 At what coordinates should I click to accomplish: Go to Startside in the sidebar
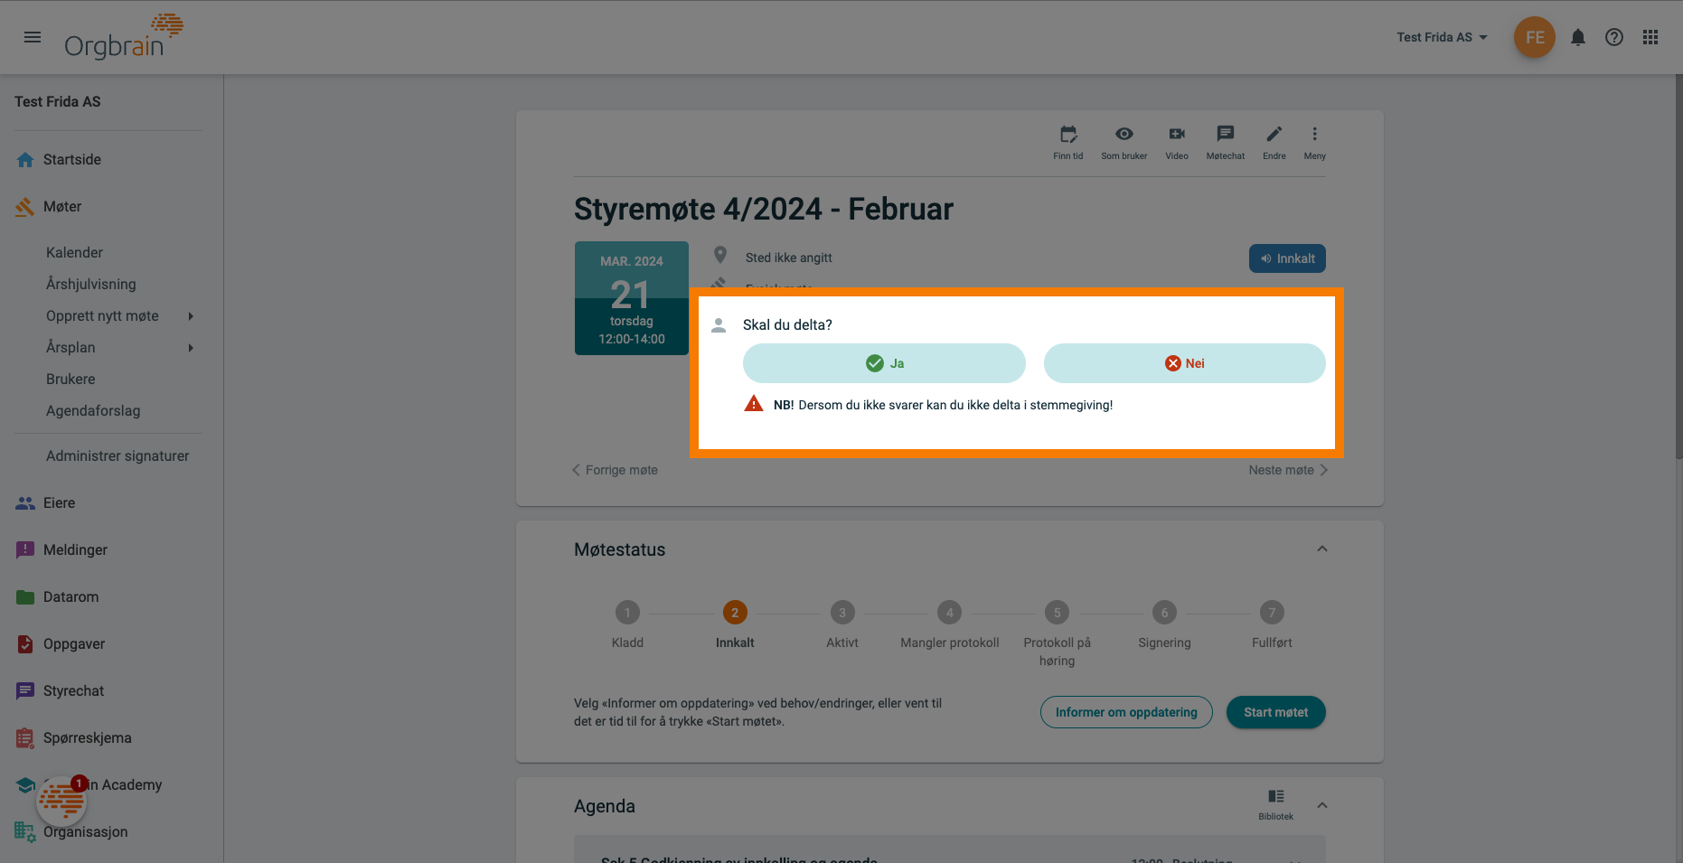72,159
